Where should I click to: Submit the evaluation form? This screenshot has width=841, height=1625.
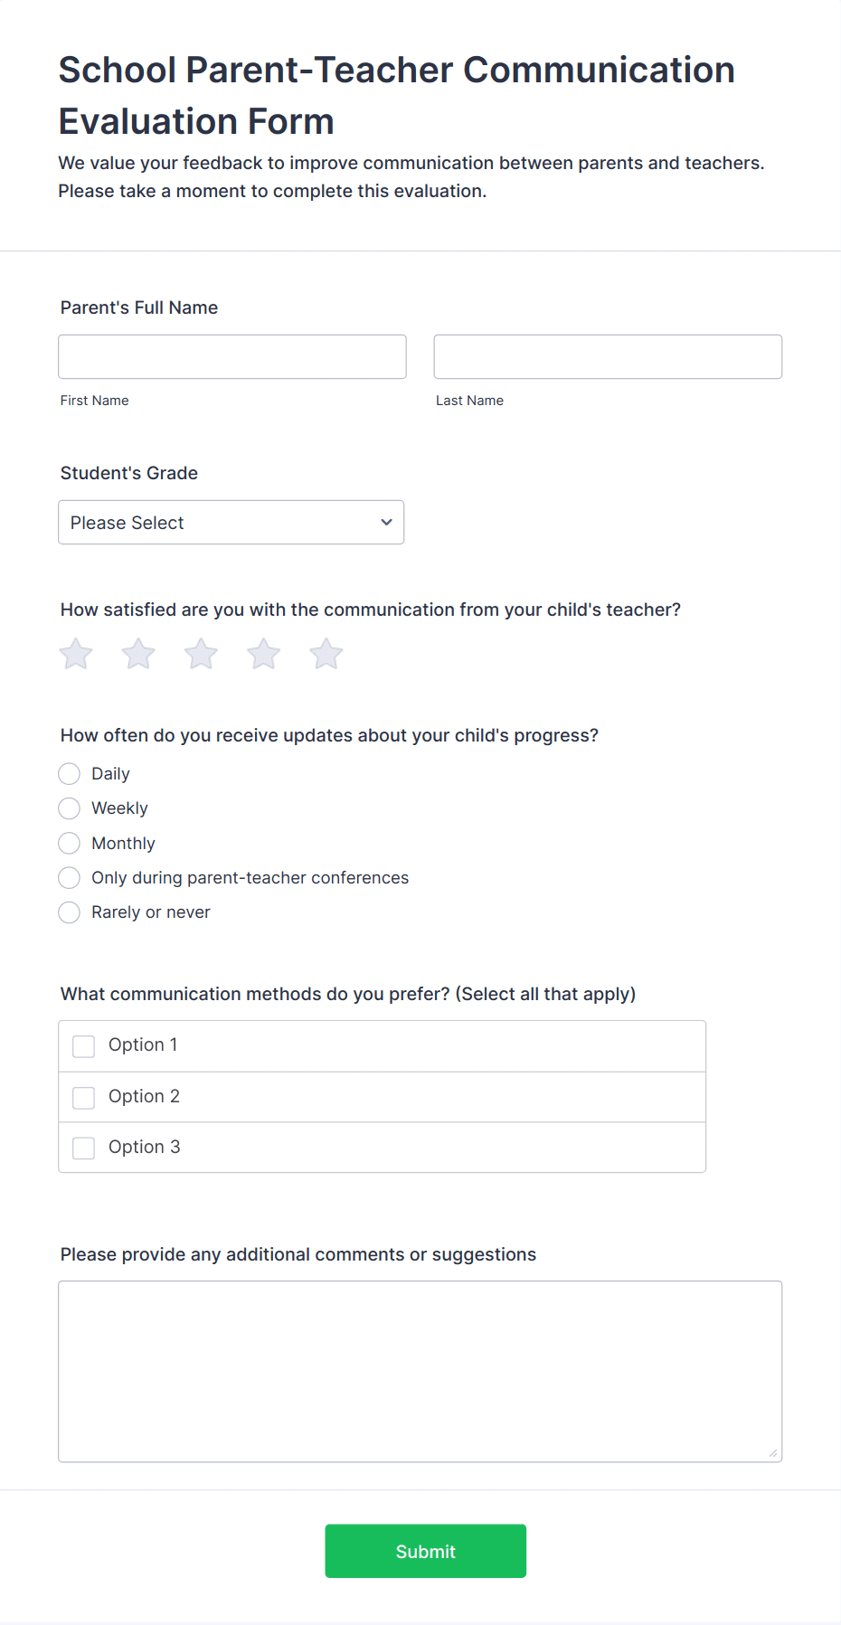[x=426, y=1552]
